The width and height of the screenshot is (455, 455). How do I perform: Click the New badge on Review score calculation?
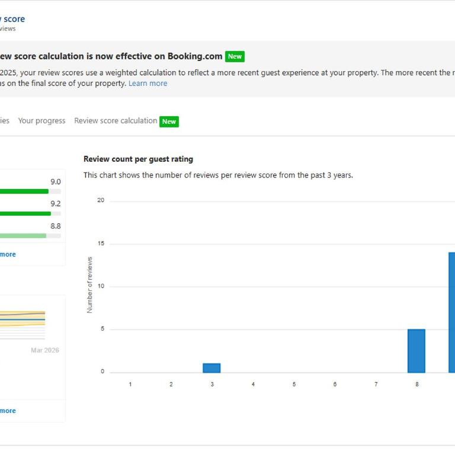pyautogui.click(x=169, y=121)
